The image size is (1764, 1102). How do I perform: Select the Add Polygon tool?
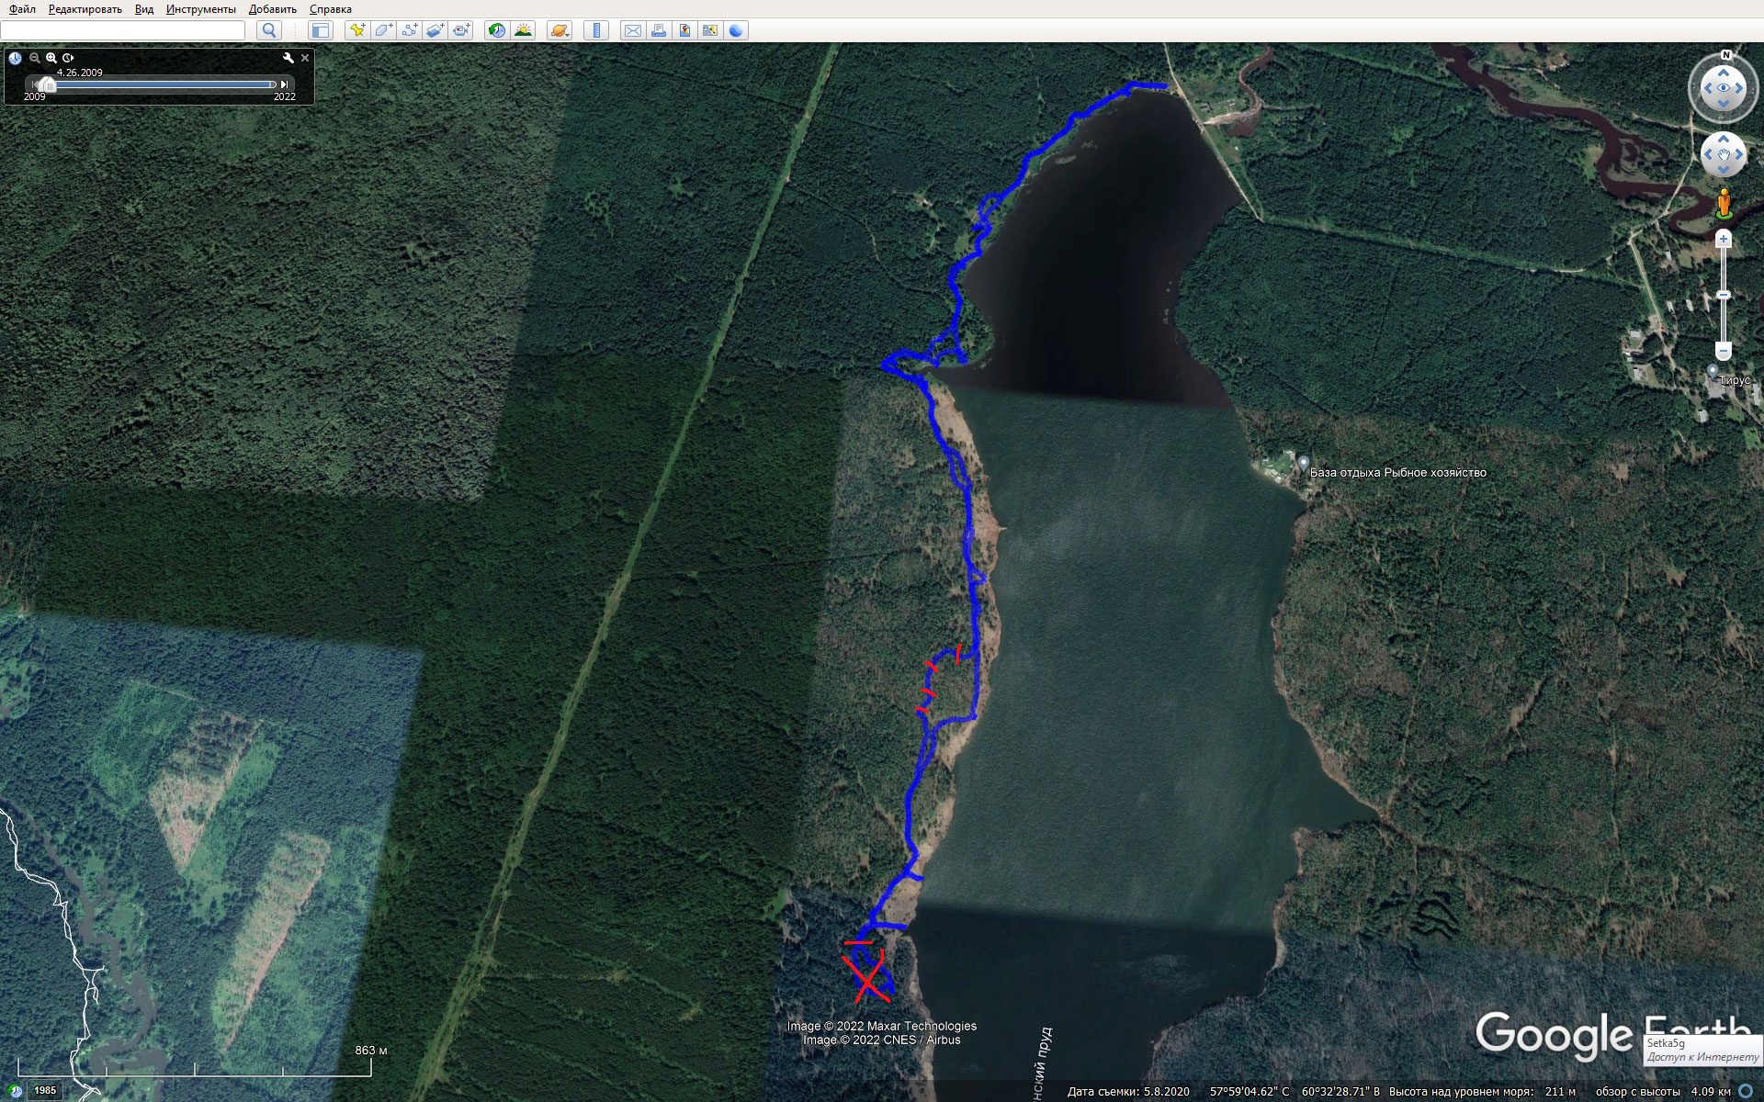(x=383, y=30)
